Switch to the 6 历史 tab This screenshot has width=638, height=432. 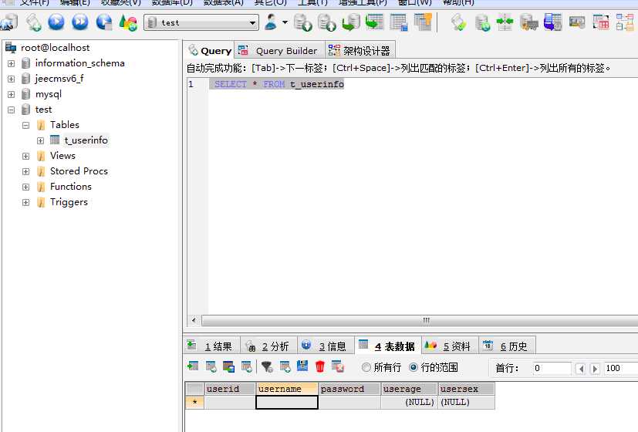507,346
